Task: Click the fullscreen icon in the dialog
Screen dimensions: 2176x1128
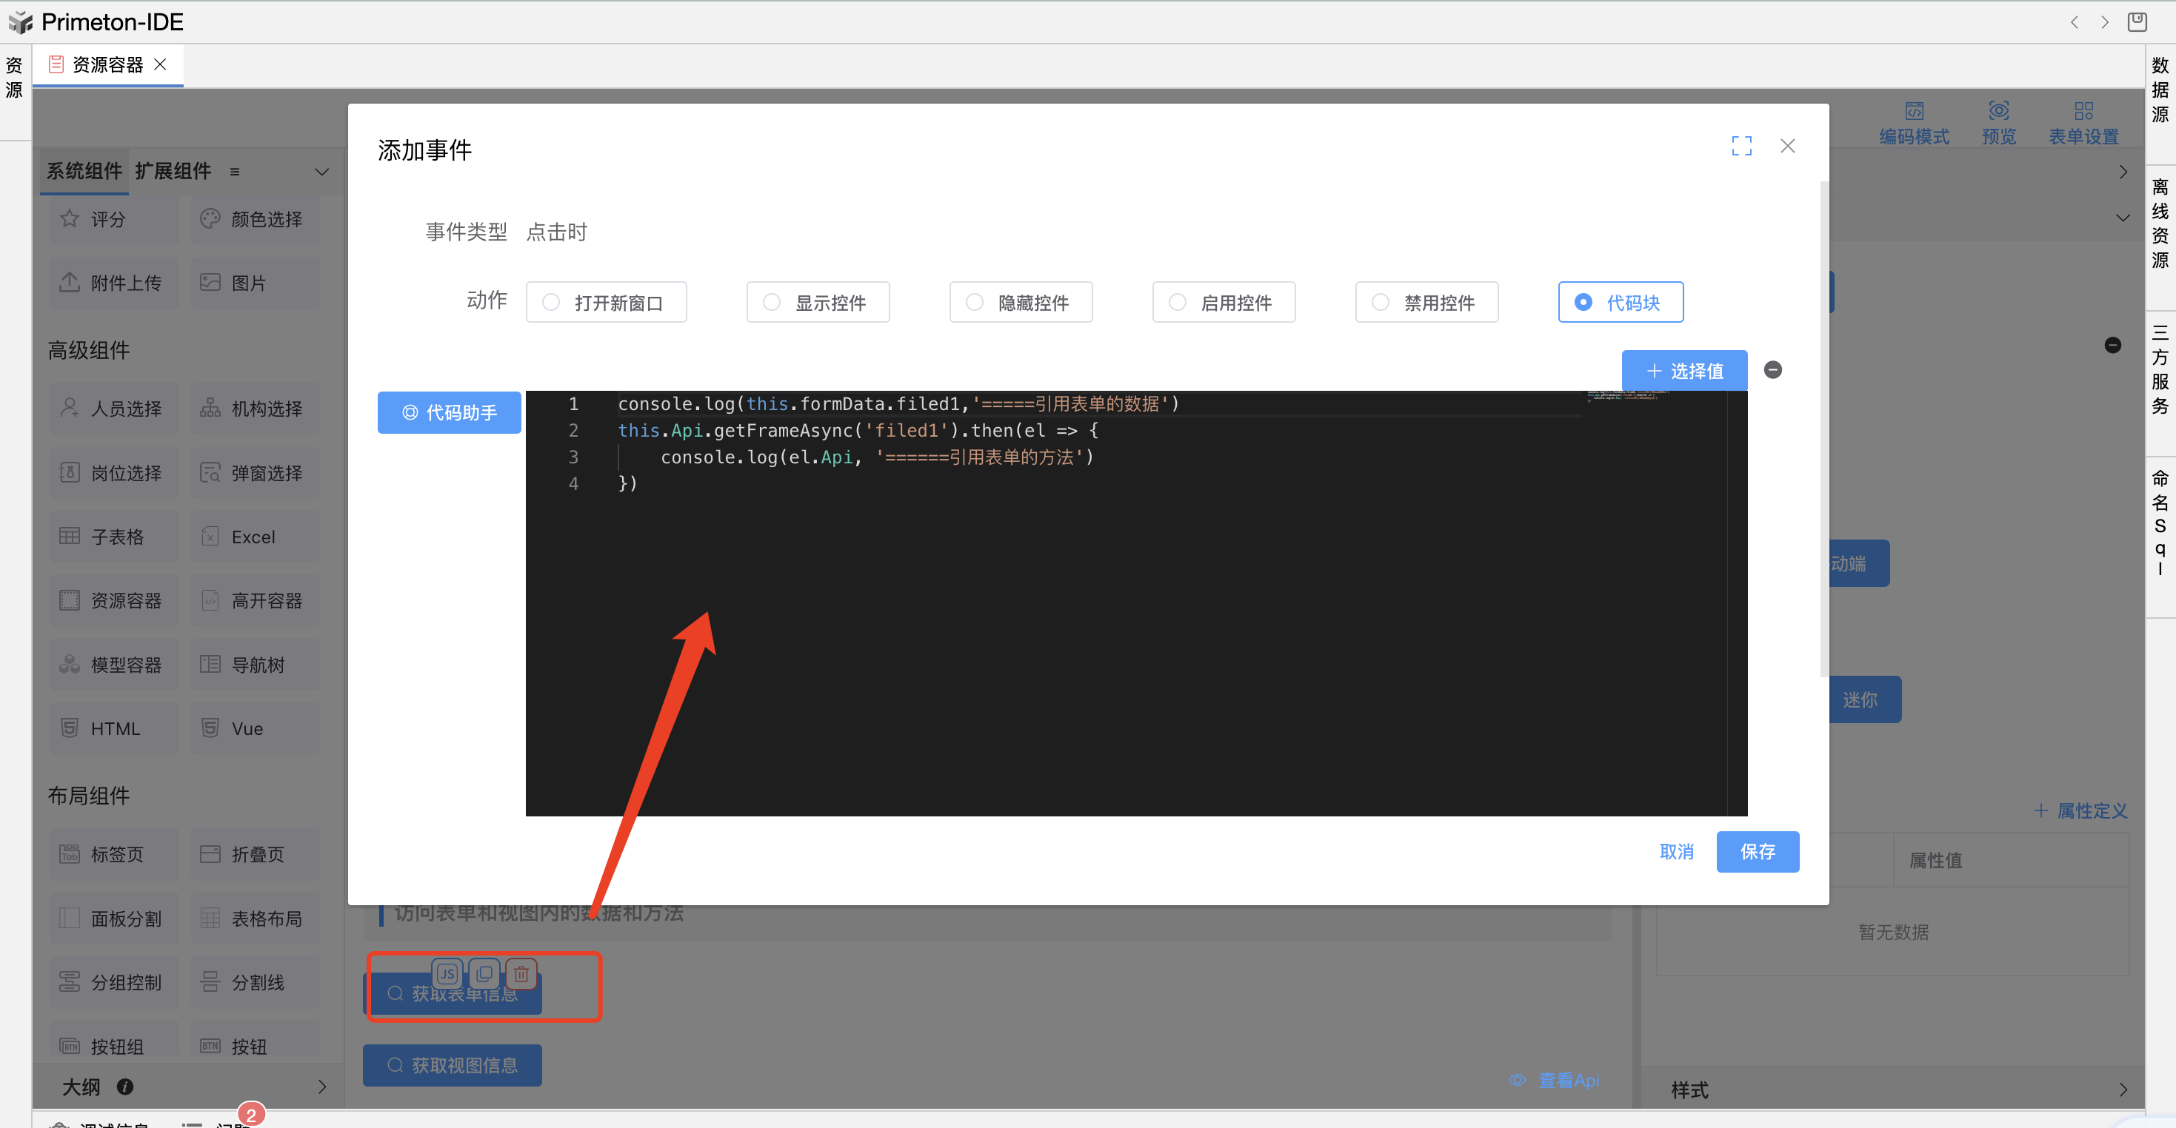Action: tap(1741, 146)
